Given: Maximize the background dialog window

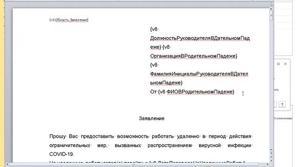Looking at the screenshot, I should tap(278, 64).
